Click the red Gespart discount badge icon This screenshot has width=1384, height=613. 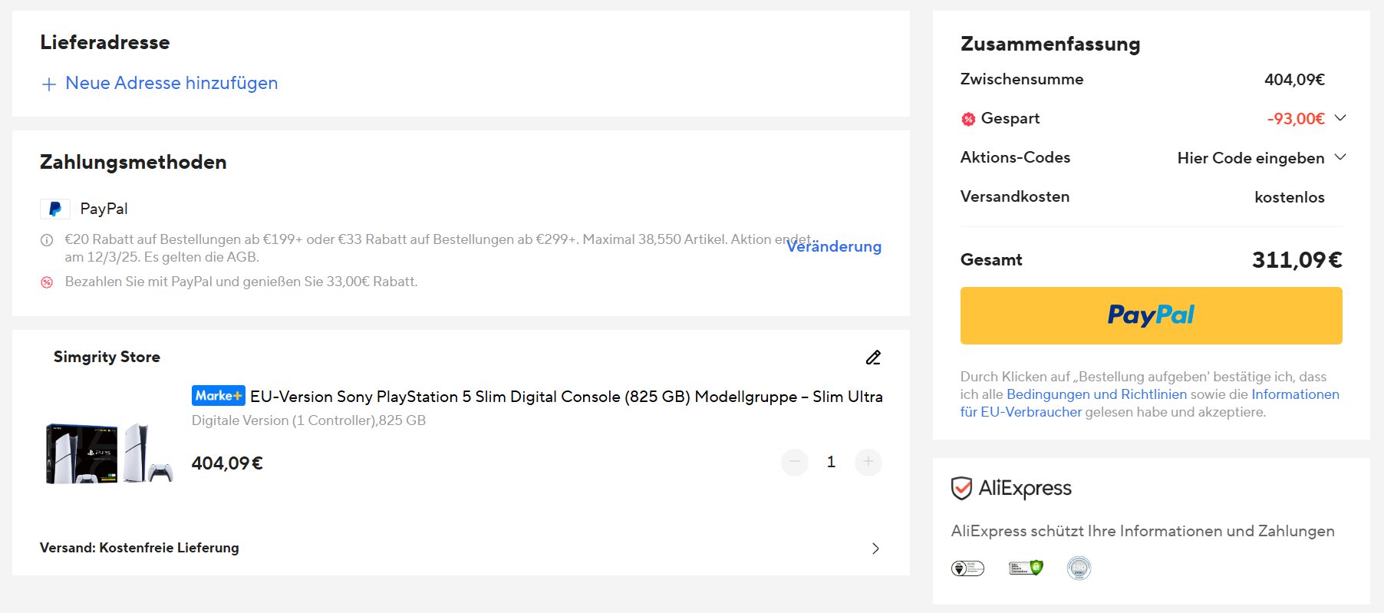tap(968, 119)
